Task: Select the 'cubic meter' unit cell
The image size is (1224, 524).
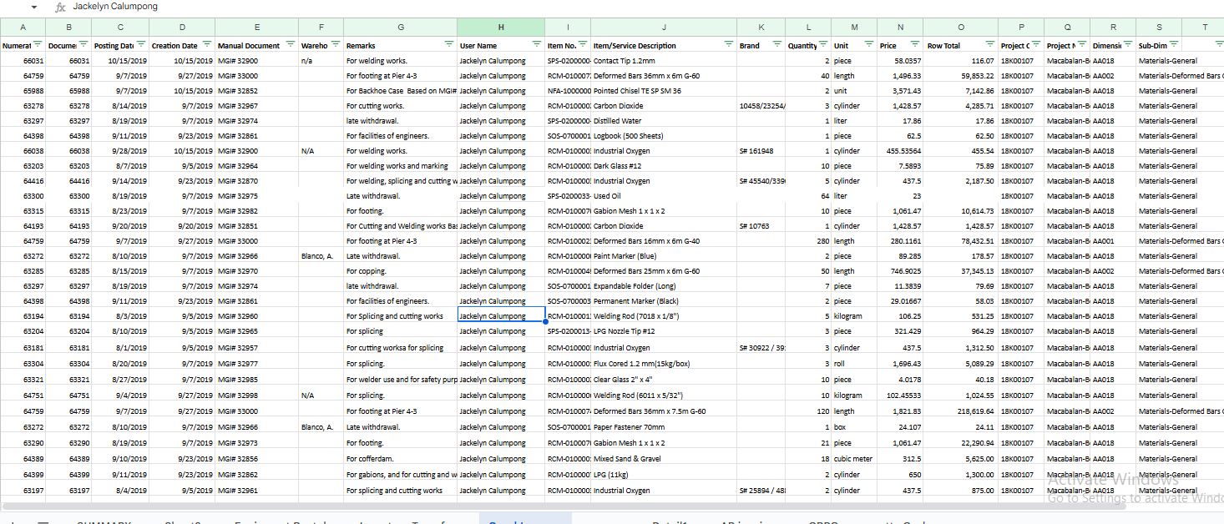Action: pos(854,459)
